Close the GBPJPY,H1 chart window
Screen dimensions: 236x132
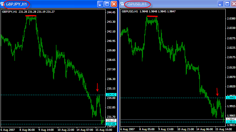point(114,4)
